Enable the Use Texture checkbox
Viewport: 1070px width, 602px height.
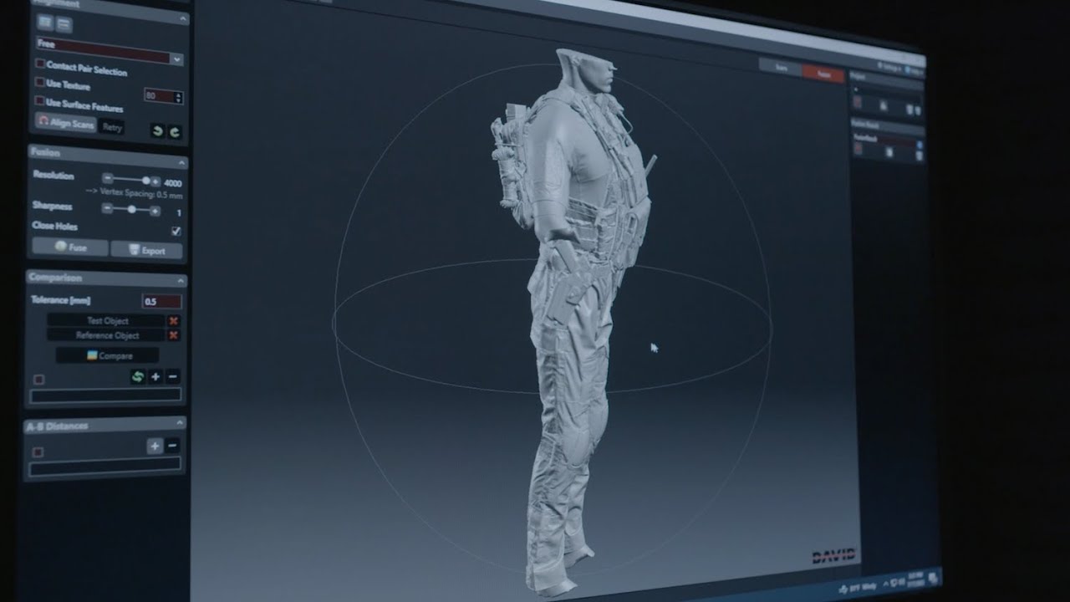(x=40, y=82)
